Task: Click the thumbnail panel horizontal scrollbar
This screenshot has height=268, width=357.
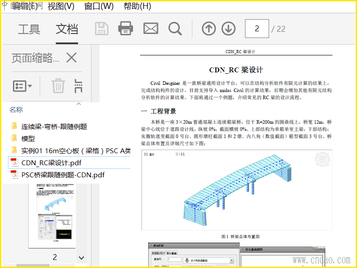Action: point(33,265)
